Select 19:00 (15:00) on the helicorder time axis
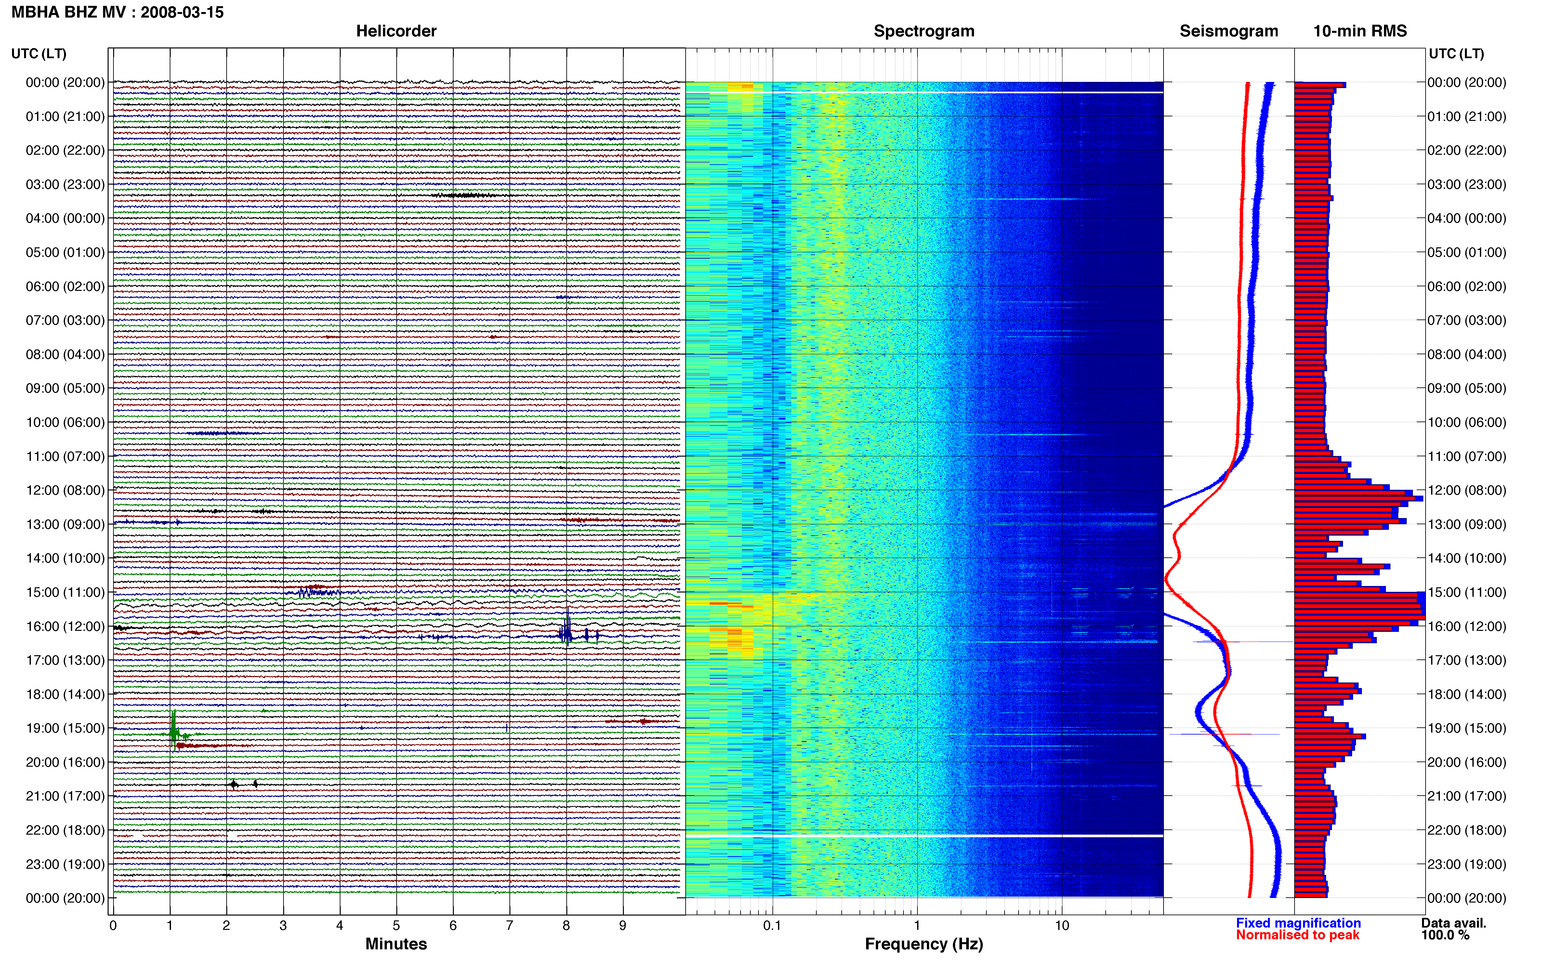 (65, 728)
